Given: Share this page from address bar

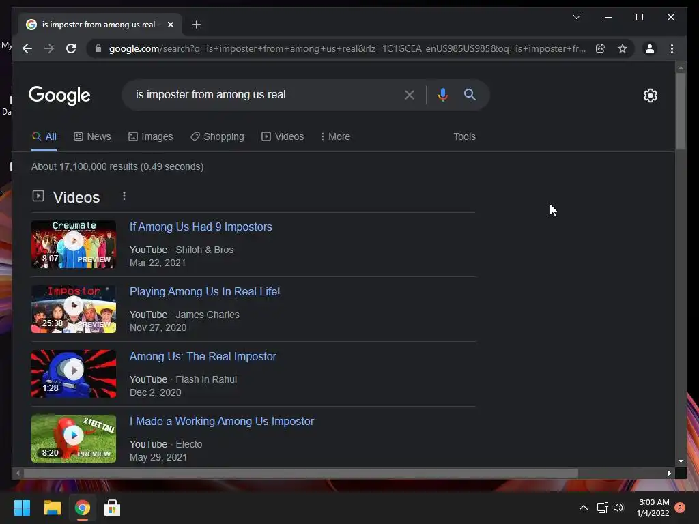Looking at the screenshot, I should (600, 48).
